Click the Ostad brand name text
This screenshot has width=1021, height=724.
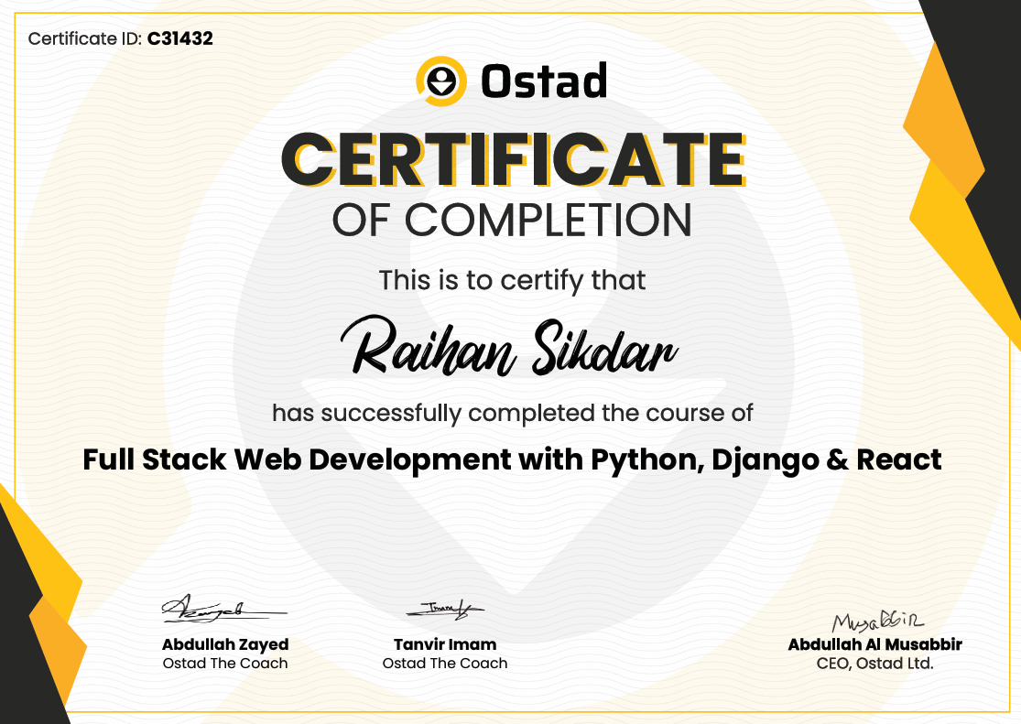coord(544,81)
